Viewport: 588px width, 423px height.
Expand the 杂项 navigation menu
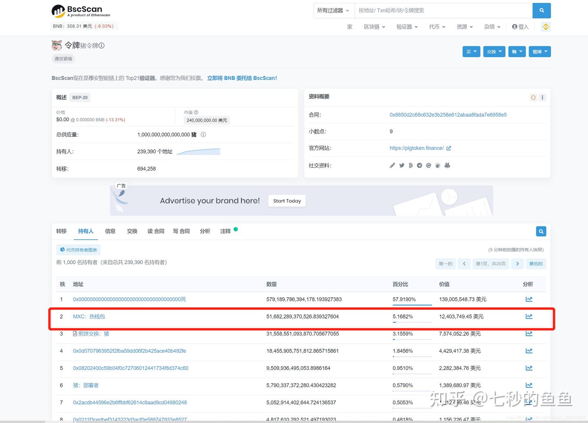492,27
